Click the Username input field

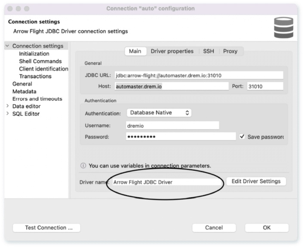pyautogui.click(x=172, y=126)
